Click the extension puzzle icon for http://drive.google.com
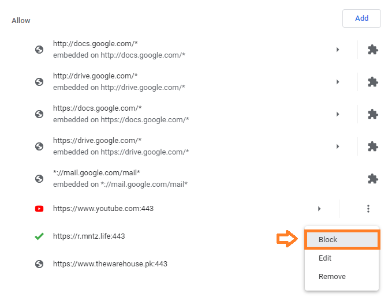 (x=373, y=82)
